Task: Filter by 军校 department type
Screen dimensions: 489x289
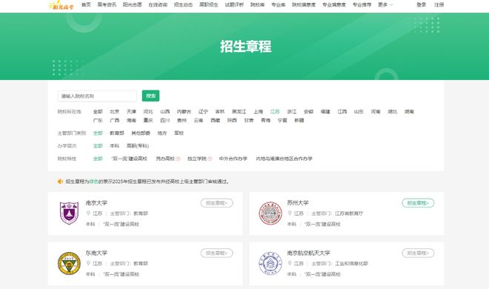Action: coord(179,133)
